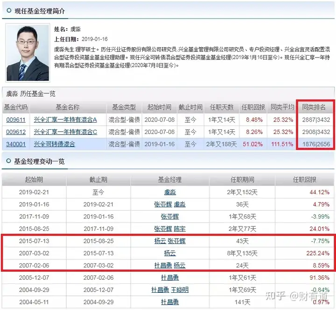The width and height of the screenshot is (336, 310).
Task: Click the 基金类型 column header
Action: point(124,107)
